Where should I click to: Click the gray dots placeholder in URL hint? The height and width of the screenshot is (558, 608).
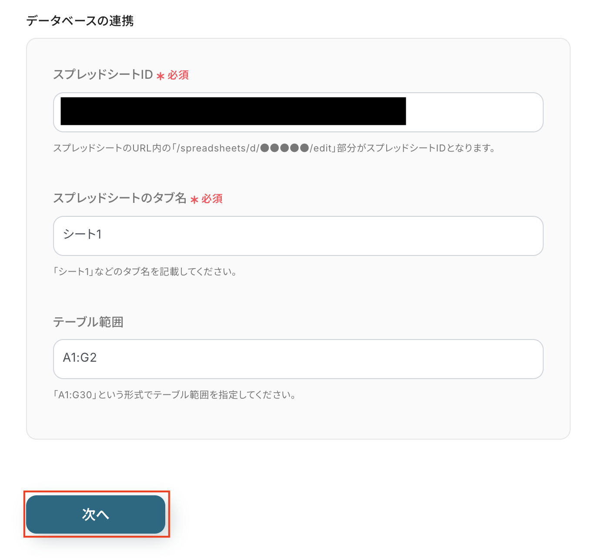(284, 148)
